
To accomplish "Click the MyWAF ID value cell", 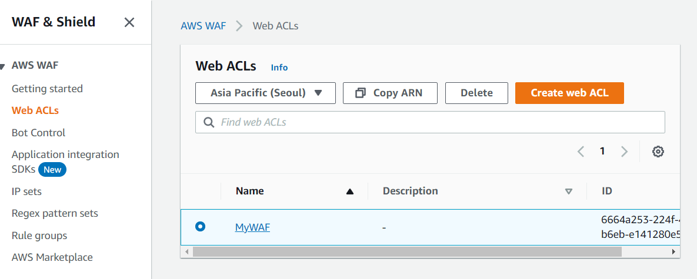I will point(641,227).
